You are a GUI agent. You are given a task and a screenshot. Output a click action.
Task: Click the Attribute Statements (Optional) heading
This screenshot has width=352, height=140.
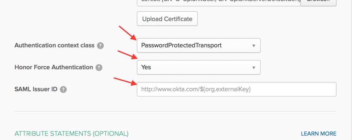(71, 134)
